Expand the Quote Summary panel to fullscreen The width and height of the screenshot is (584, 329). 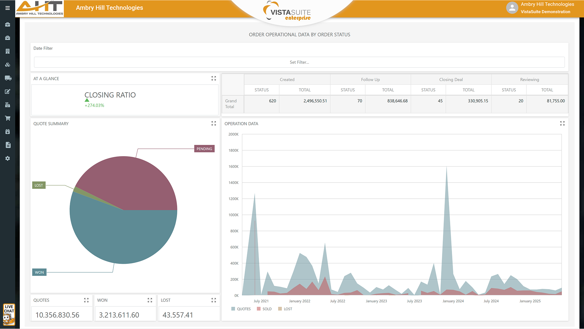click(214, 124)
